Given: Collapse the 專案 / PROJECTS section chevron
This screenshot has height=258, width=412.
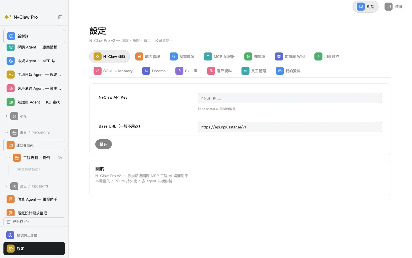Looking at the screenshot, I should coord(7,133).
